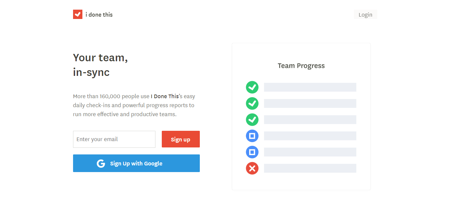Click the second green checkmark icon
The image size is (450, 213).
(252, 104)
